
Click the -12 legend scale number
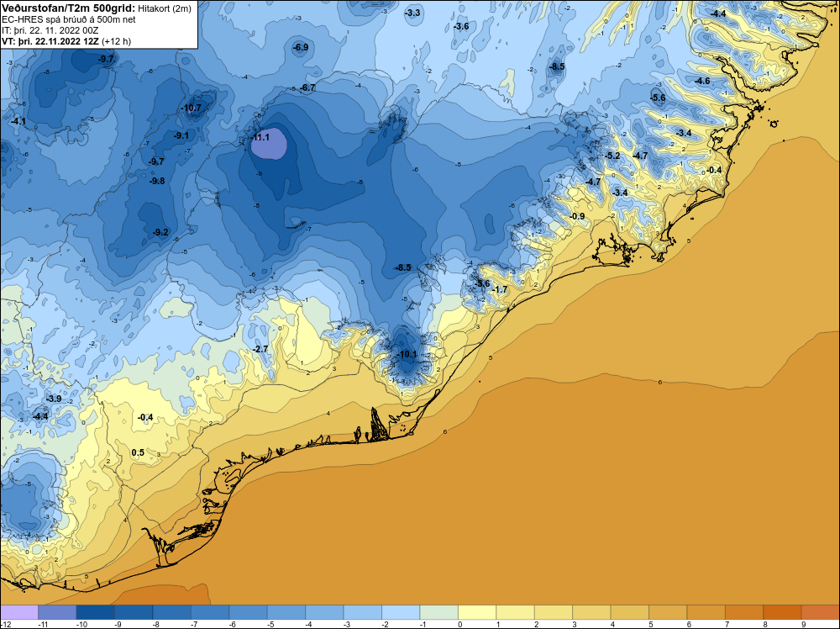(x=5, y=624)
